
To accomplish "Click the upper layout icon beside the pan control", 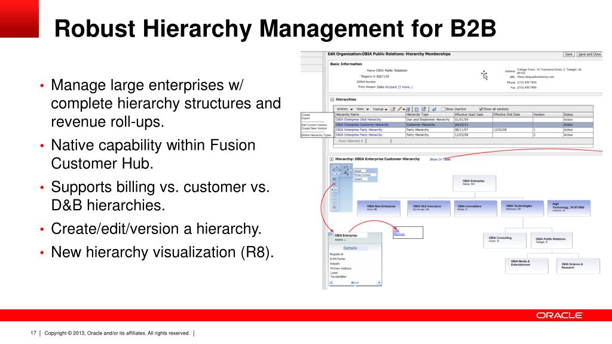I will (x=346, y=168).
